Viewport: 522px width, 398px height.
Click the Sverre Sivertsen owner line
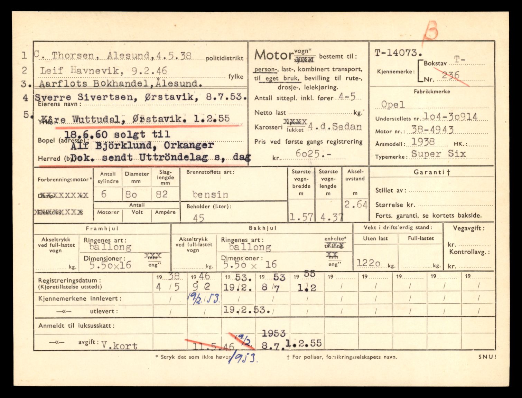pos(141,97)
